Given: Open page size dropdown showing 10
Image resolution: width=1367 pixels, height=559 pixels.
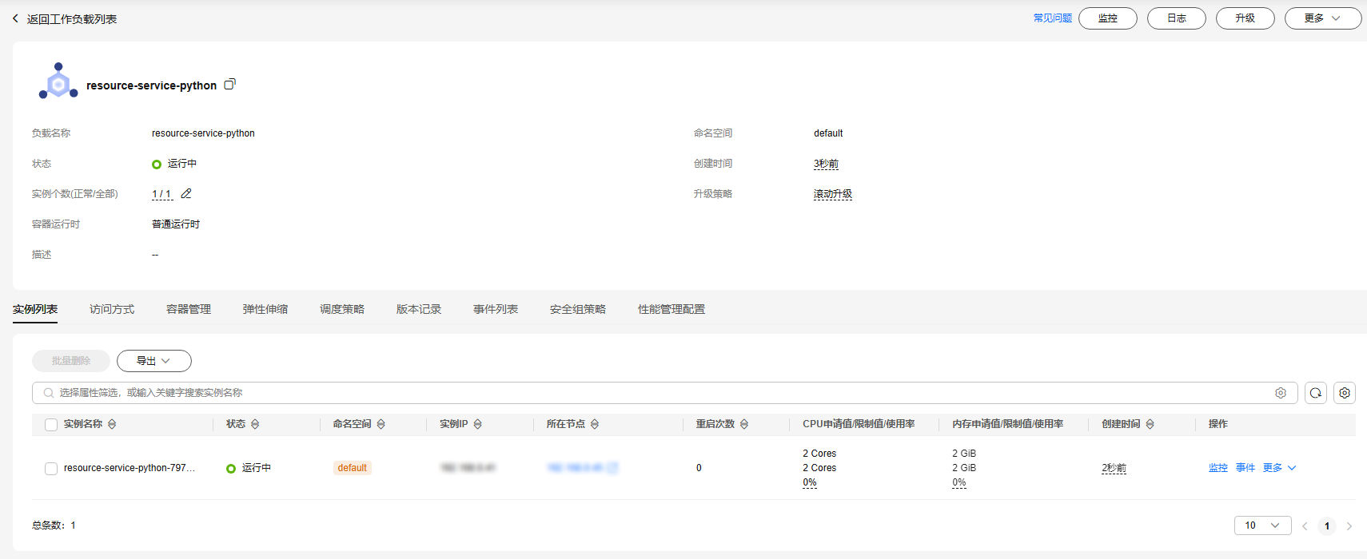Looking at the screenshot, I should 1263,525.
